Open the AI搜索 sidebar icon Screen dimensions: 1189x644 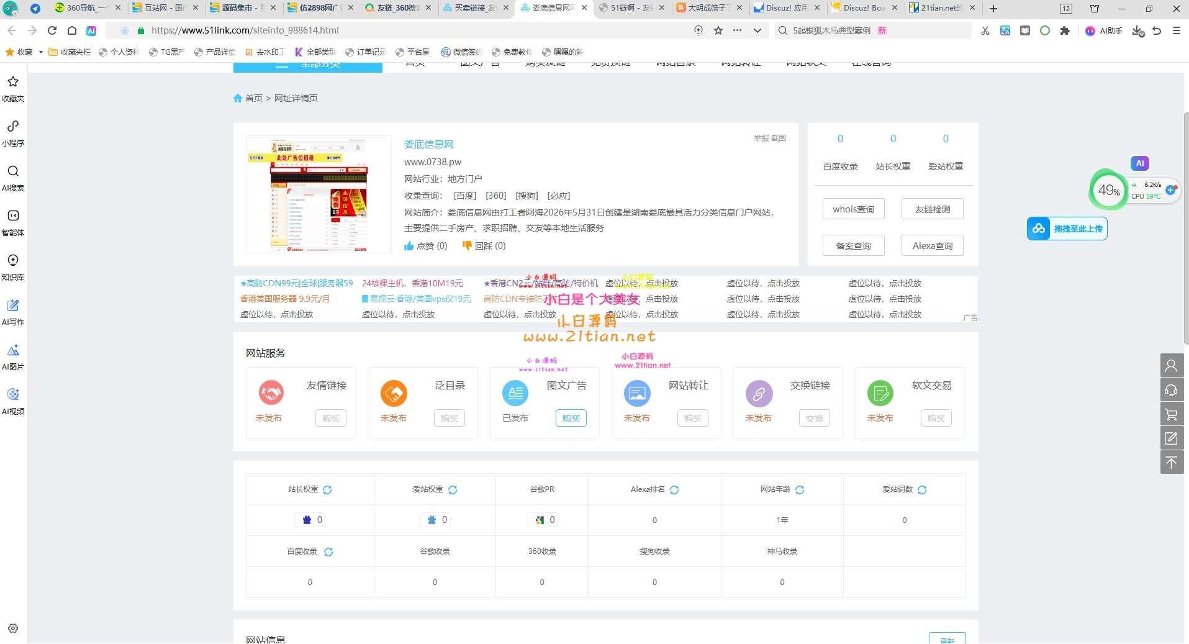pyautogui.click(x=13, y=178)
